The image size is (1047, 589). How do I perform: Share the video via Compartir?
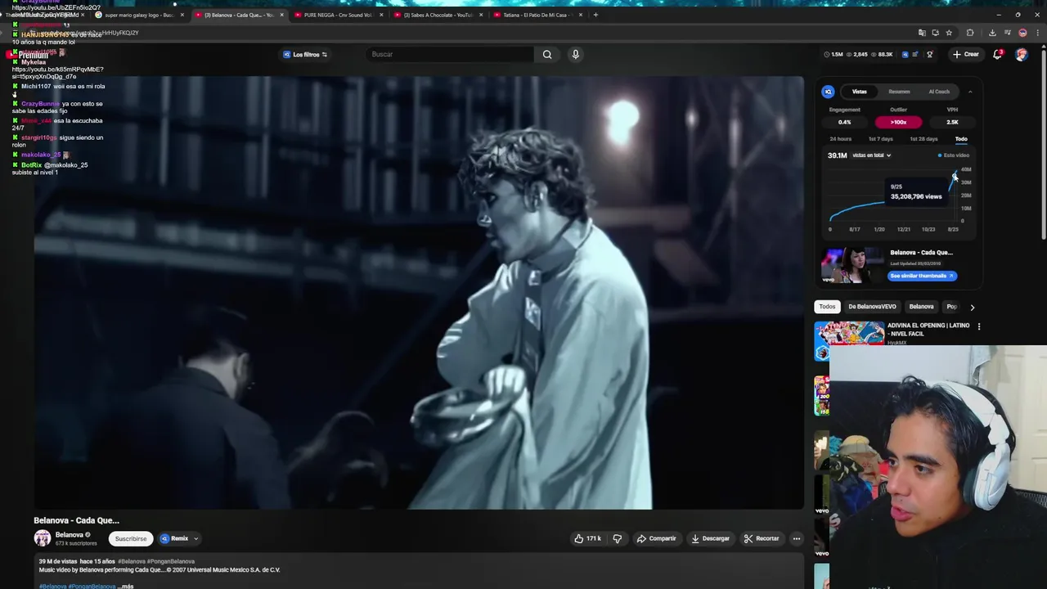coord(657,538)
